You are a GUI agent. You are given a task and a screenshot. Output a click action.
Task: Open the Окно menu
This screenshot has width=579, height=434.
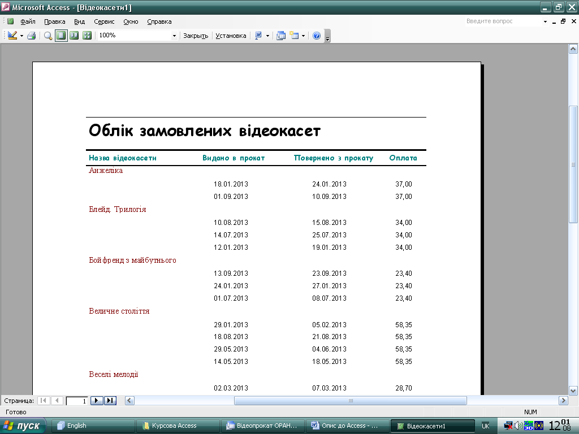click(x=131, y=21)
